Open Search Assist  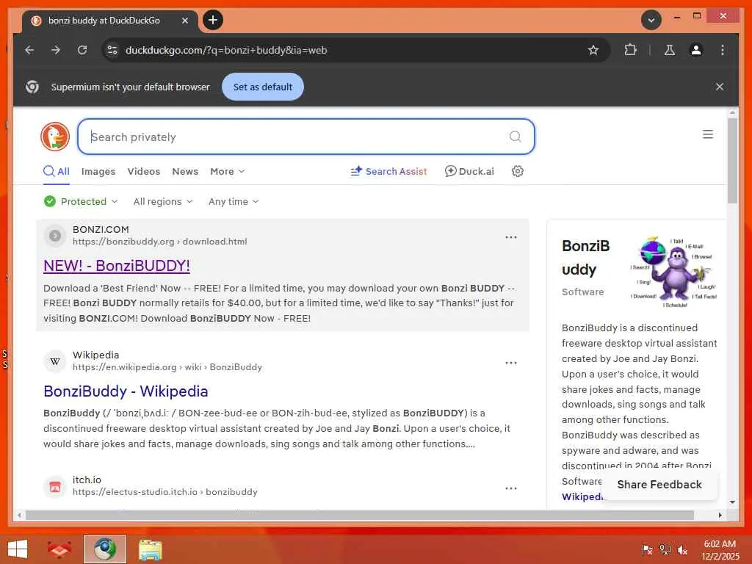click(388, 172)
